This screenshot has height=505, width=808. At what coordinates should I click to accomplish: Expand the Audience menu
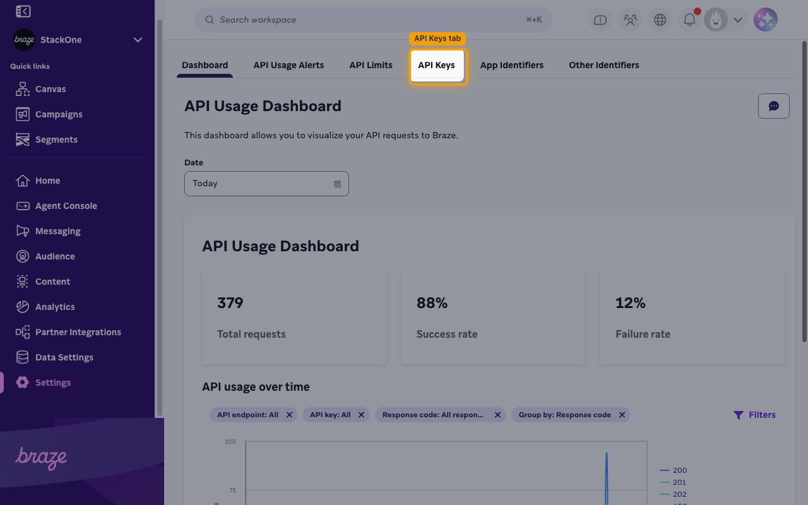55,256
